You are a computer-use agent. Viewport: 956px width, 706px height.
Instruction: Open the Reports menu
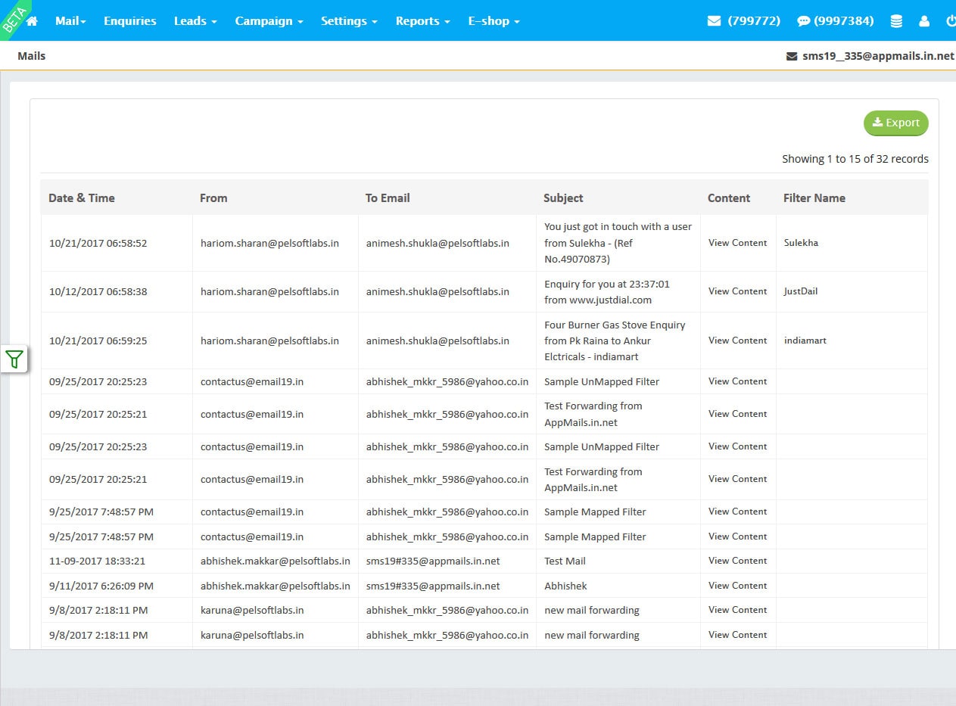[x=422, y=21]
